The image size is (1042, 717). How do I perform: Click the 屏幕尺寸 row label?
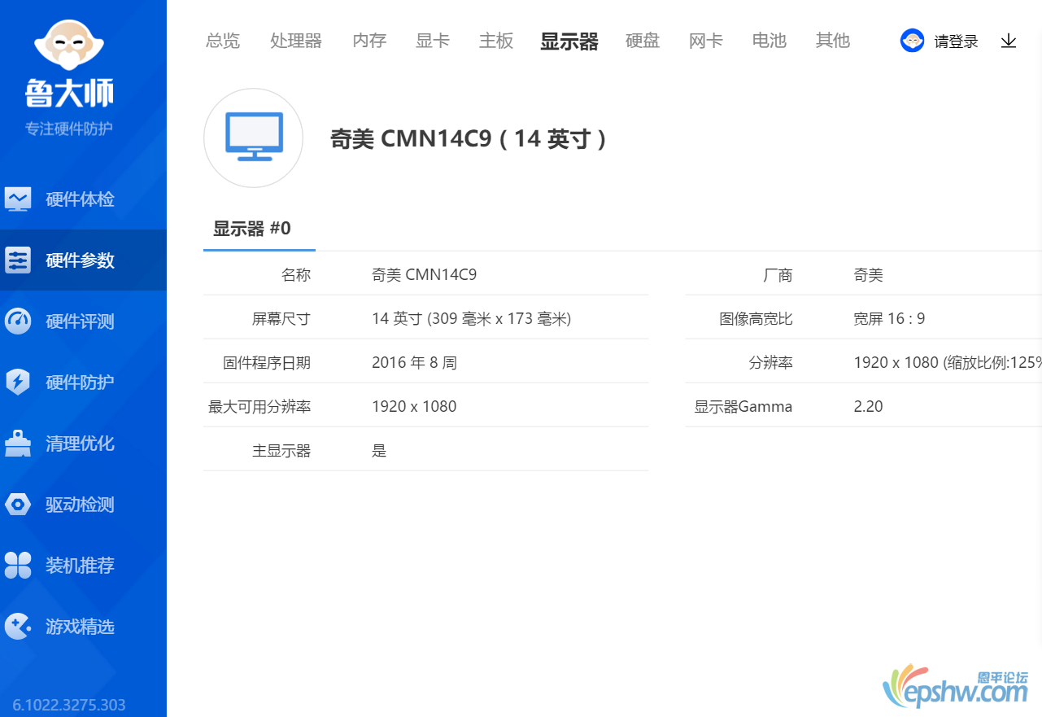(281, 319)
